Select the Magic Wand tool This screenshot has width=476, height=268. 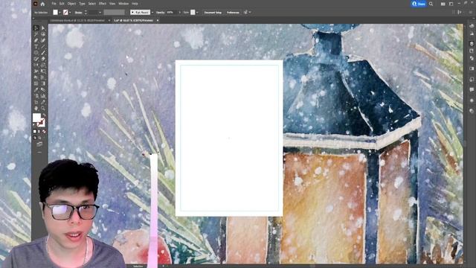click(x=36, y=33)
